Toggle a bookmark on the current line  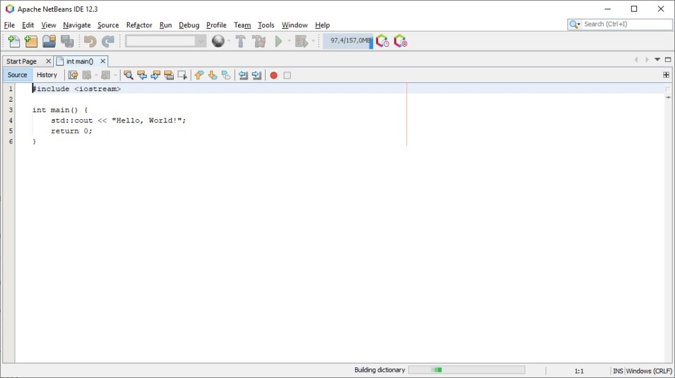click(x=226, y=75)
